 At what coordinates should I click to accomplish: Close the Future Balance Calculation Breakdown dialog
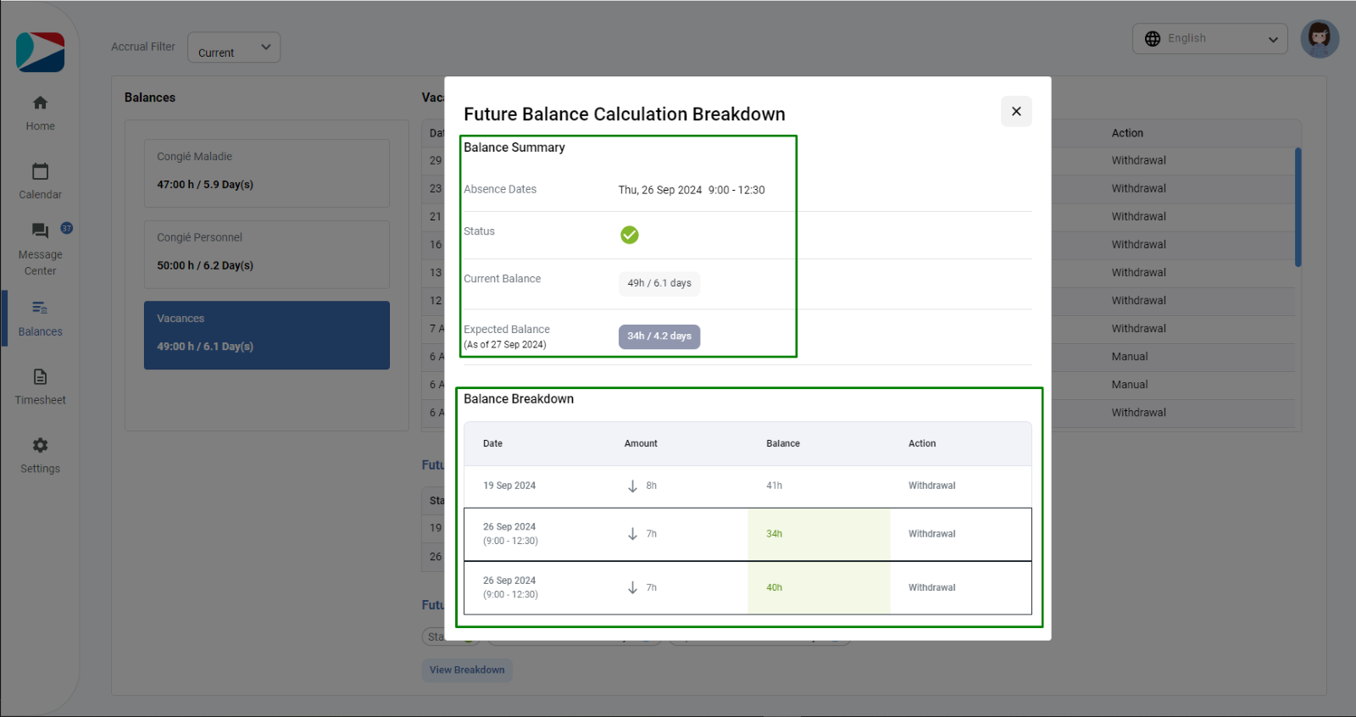point(1016,111)
